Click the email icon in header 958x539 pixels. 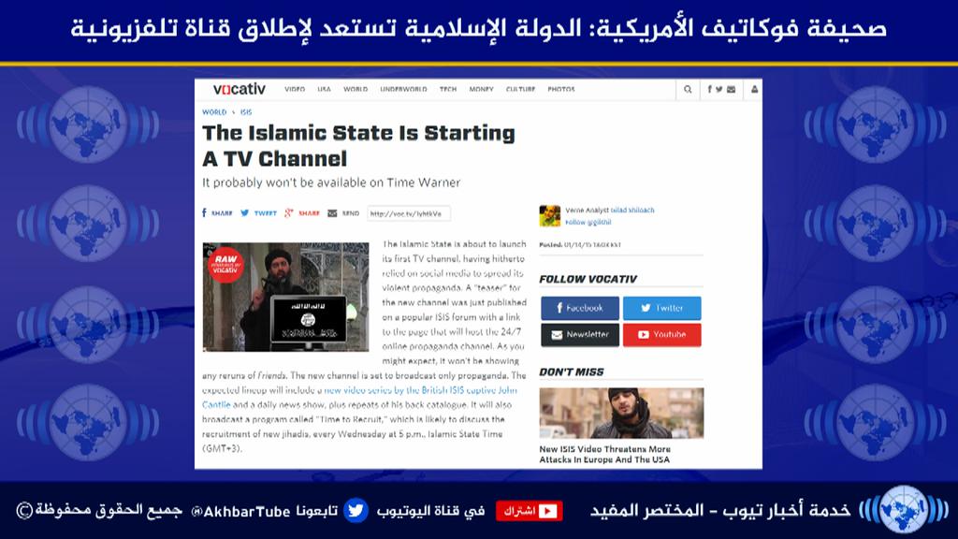731,89
